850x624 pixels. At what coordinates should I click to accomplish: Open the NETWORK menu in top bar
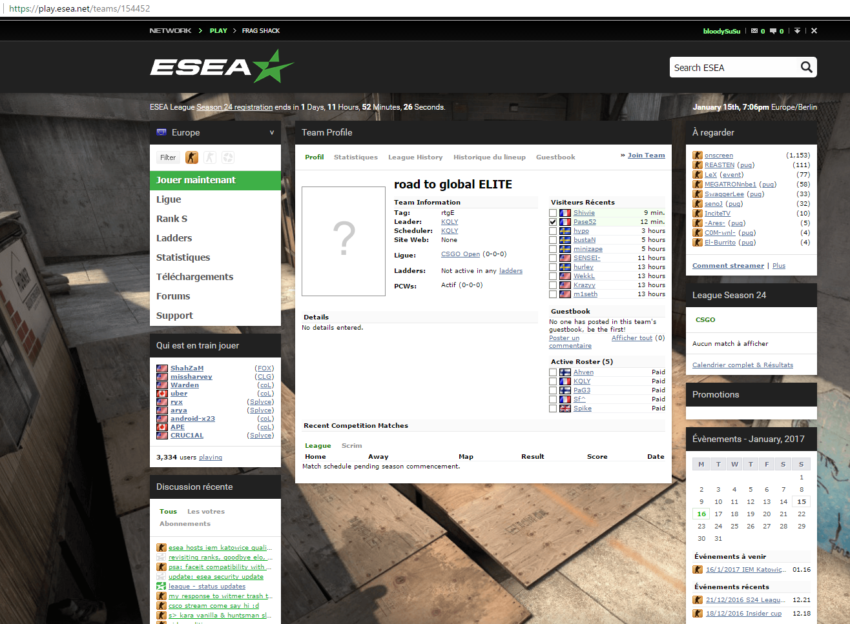(171, 31)
